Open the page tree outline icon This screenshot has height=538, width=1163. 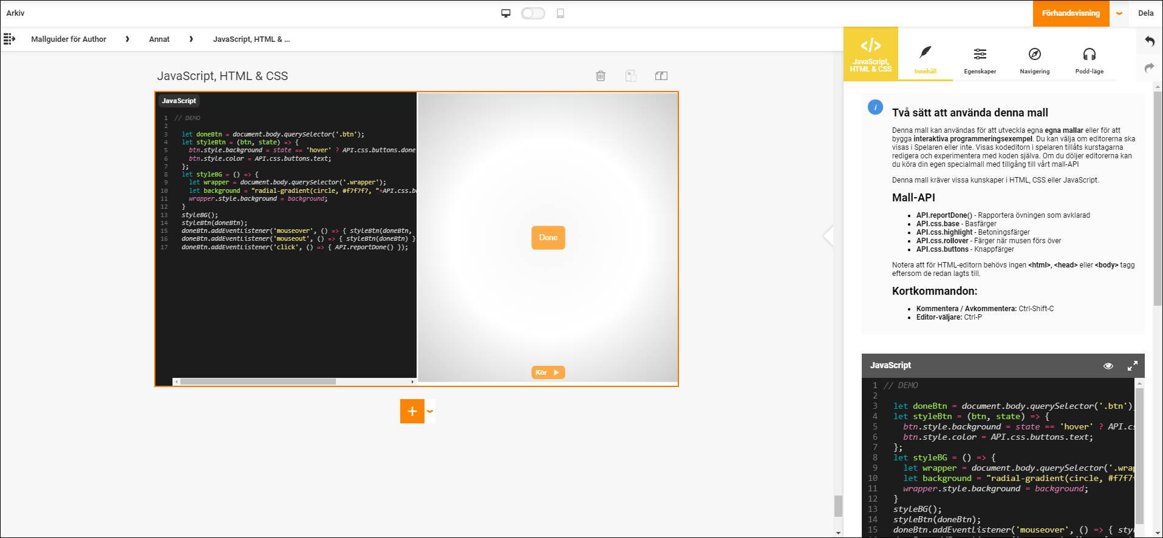tap(9, 39)
